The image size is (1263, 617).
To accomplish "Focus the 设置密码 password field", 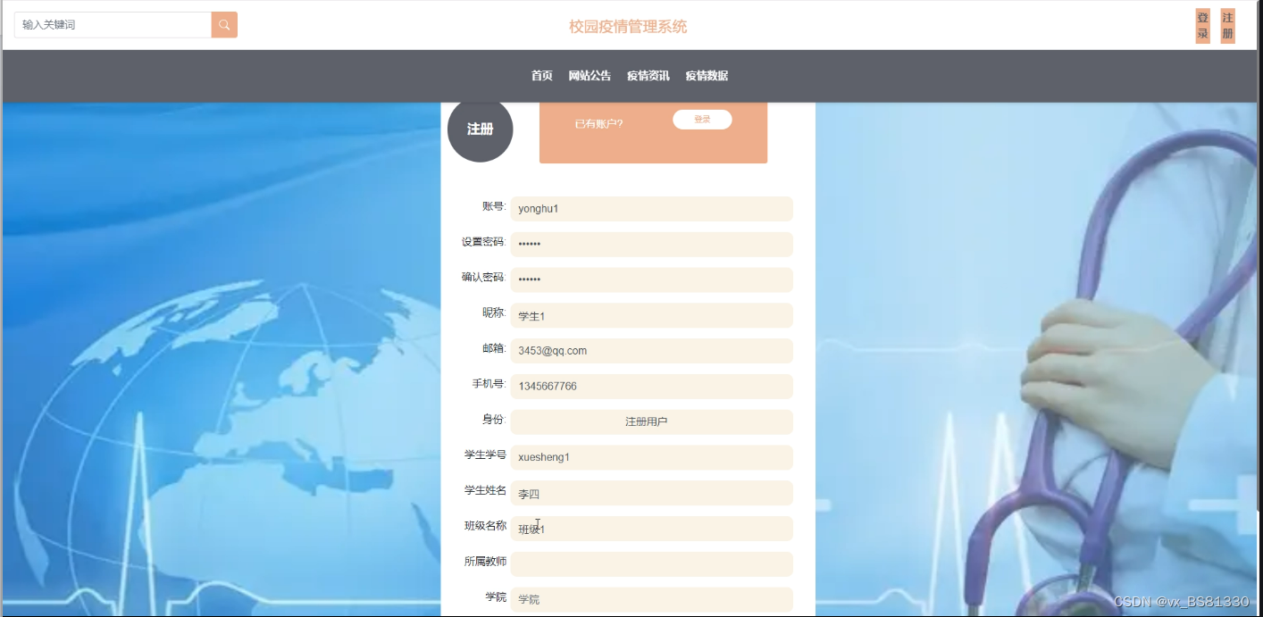I will click(x=652, y=245).
